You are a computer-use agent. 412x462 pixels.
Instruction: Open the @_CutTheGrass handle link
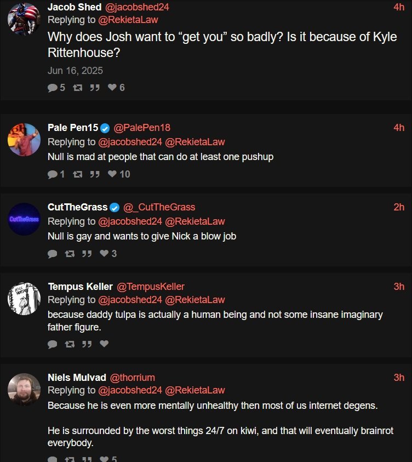[x=159, y=207]
